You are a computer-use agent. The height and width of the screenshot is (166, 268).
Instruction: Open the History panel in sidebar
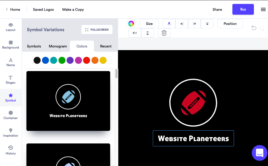coord(10,151)
